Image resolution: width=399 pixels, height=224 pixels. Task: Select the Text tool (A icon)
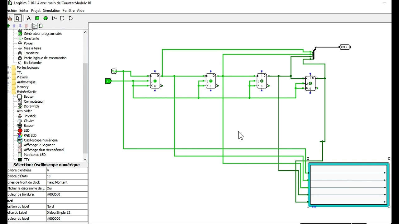pos(29,18)
